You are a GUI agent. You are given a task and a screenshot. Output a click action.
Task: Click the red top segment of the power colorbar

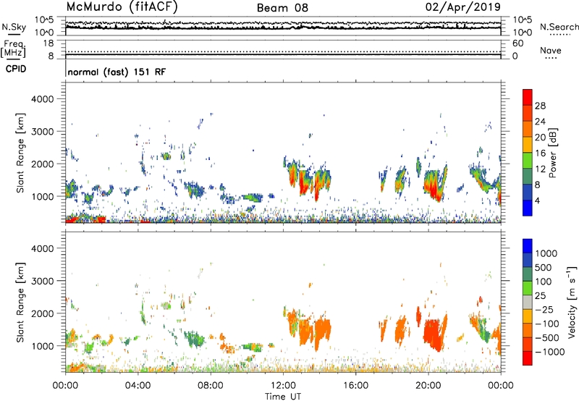[x=528, y=98]
